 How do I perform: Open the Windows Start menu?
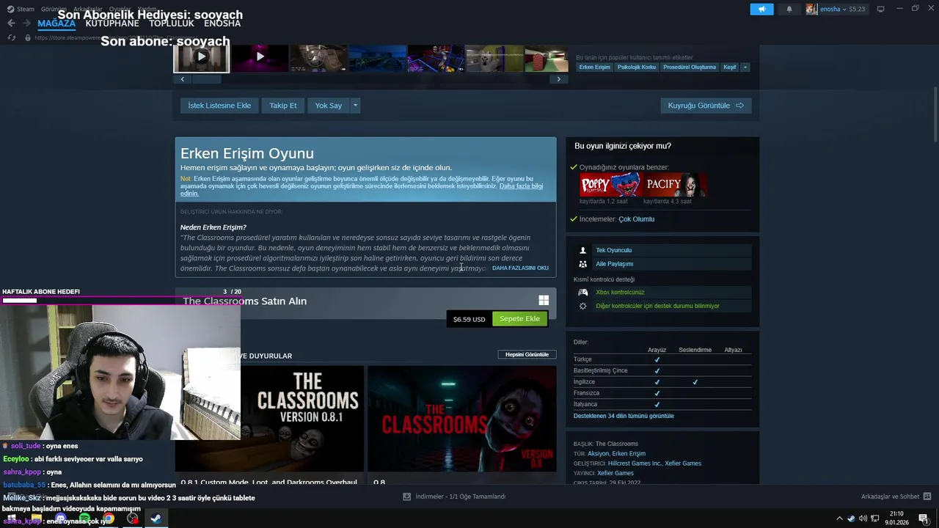[12, 518]
